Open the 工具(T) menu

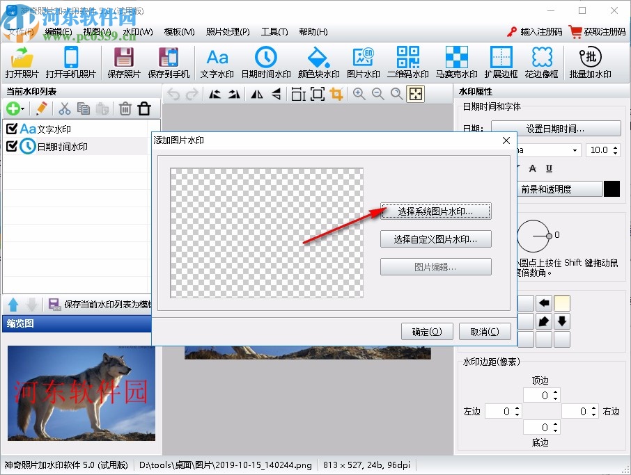pyautogui.click(x=274, y=32)
